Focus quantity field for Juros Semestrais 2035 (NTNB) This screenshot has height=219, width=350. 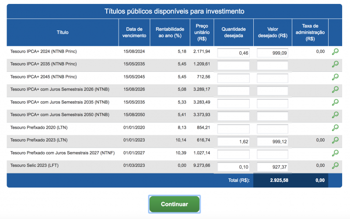coord(234,104)
